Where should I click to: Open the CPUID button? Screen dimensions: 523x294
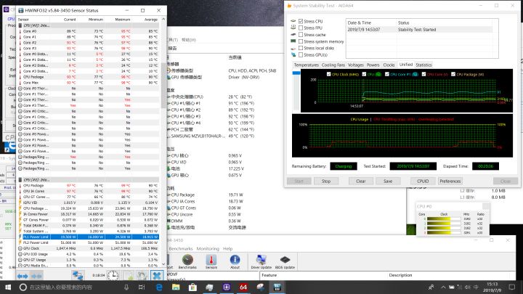coord(423,181)
